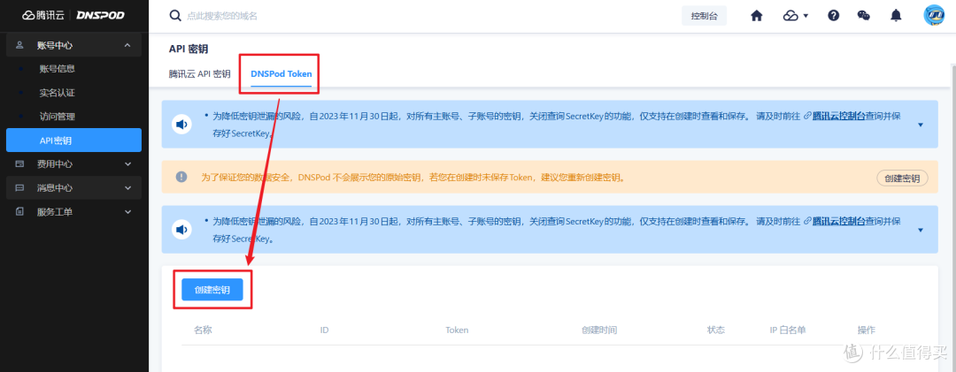Click the search magnifier icon
The image size is (956, 372).
click(175, 16)
